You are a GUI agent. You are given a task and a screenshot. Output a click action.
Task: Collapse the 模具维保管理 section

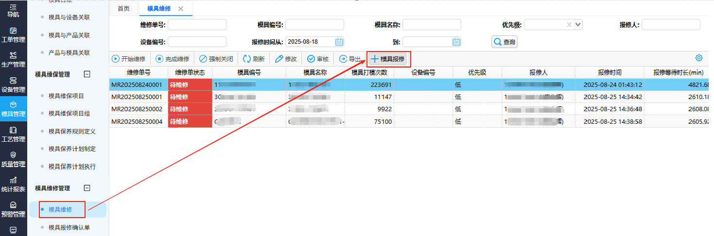[x=87, y=74]
